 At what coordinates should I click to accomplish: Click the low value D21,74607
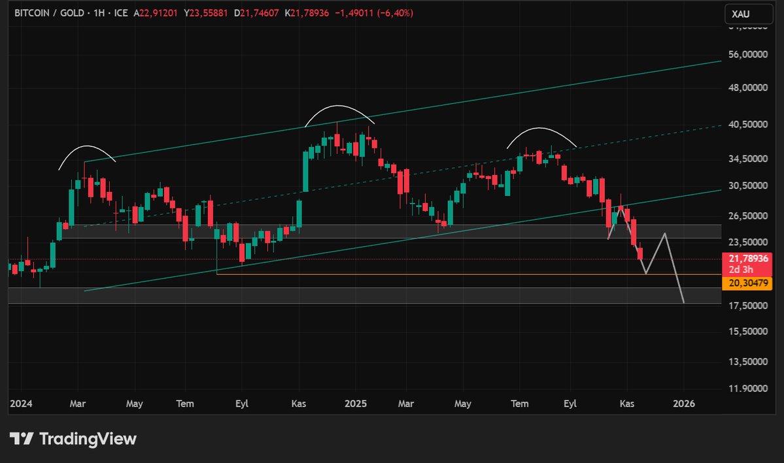point(256,13)
